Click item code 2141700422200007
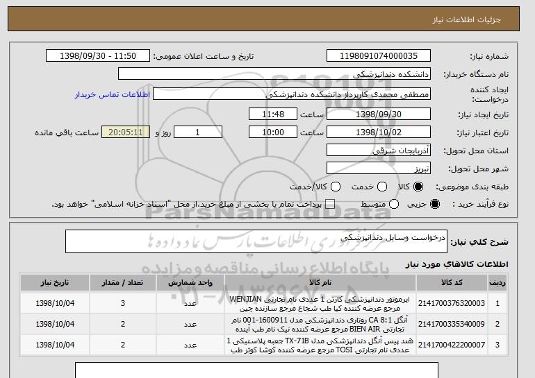 pos(452,345)
